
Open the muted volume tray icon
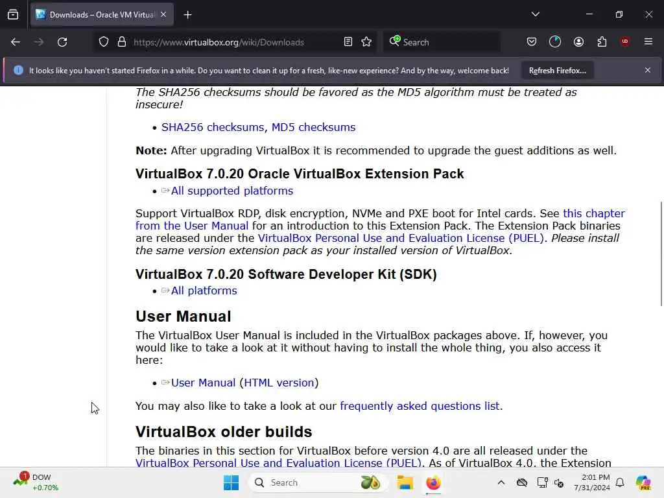coord(559,482)
